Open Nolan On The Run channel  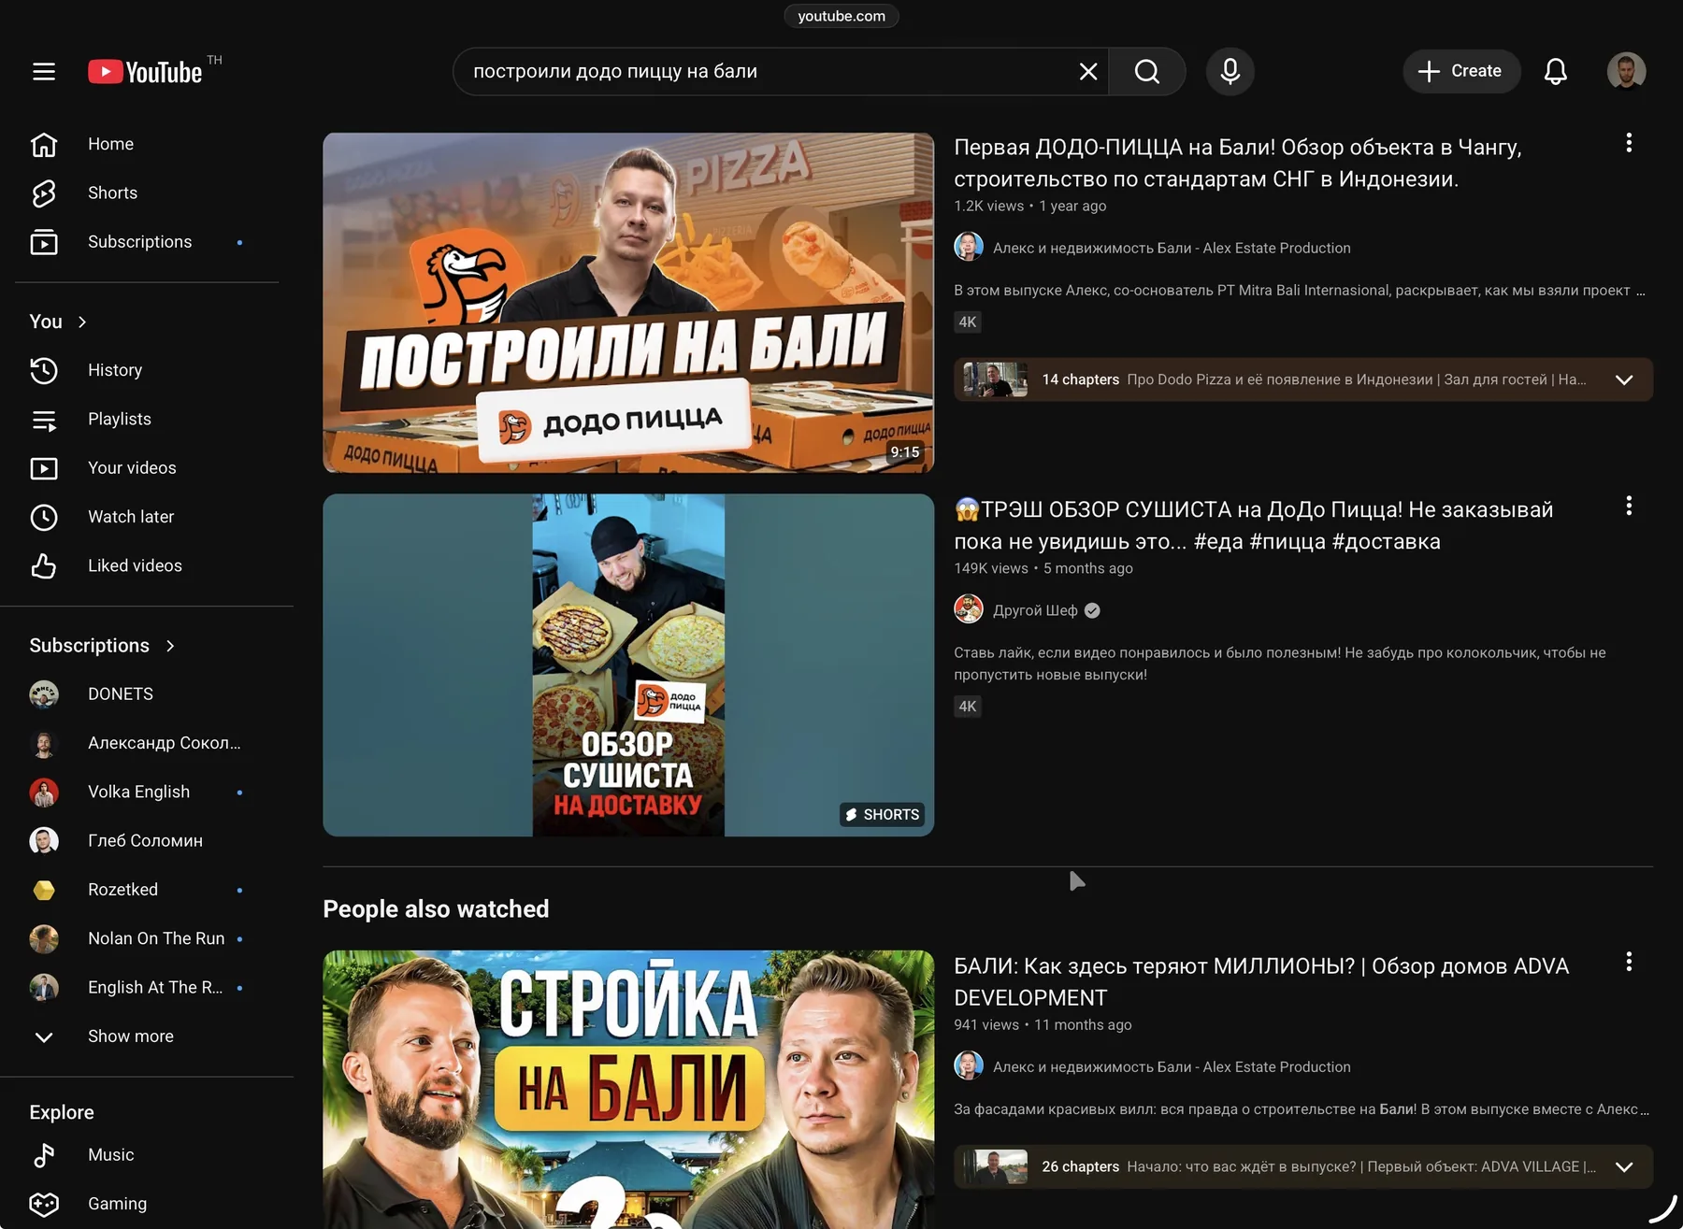pos(147,938)
